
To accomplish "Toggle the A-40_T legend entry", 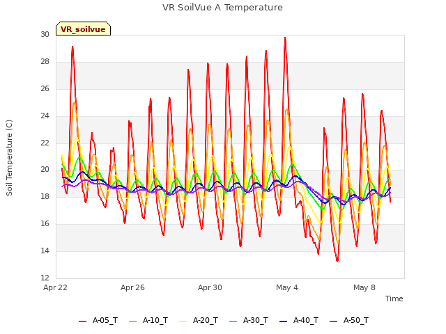I will pyautogui.click(x=299, y=321).
